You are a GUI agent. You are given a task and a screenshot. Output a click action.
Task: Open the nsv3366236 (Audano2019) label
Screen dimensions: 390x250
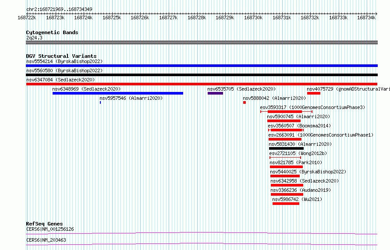coord(301,190)
